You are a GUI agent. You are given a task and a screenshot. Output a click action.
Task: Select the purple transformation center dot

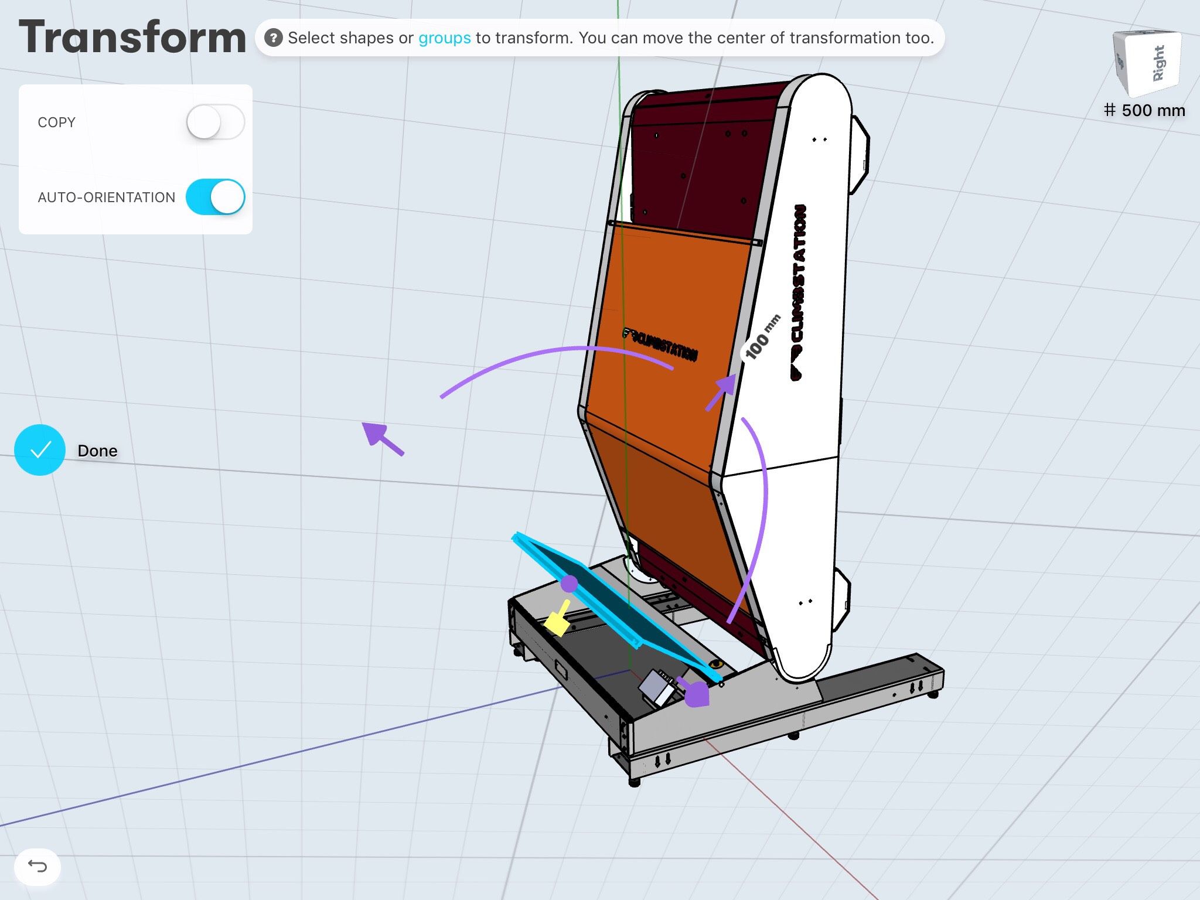pos(569,584)
